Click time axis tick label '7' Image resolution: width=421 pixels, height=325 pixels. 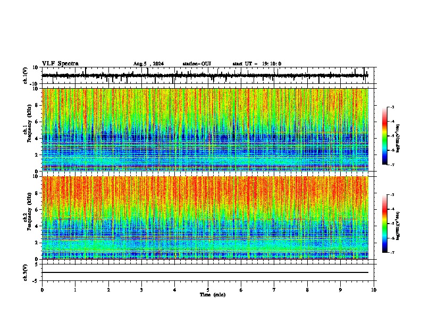click(274, 290)
